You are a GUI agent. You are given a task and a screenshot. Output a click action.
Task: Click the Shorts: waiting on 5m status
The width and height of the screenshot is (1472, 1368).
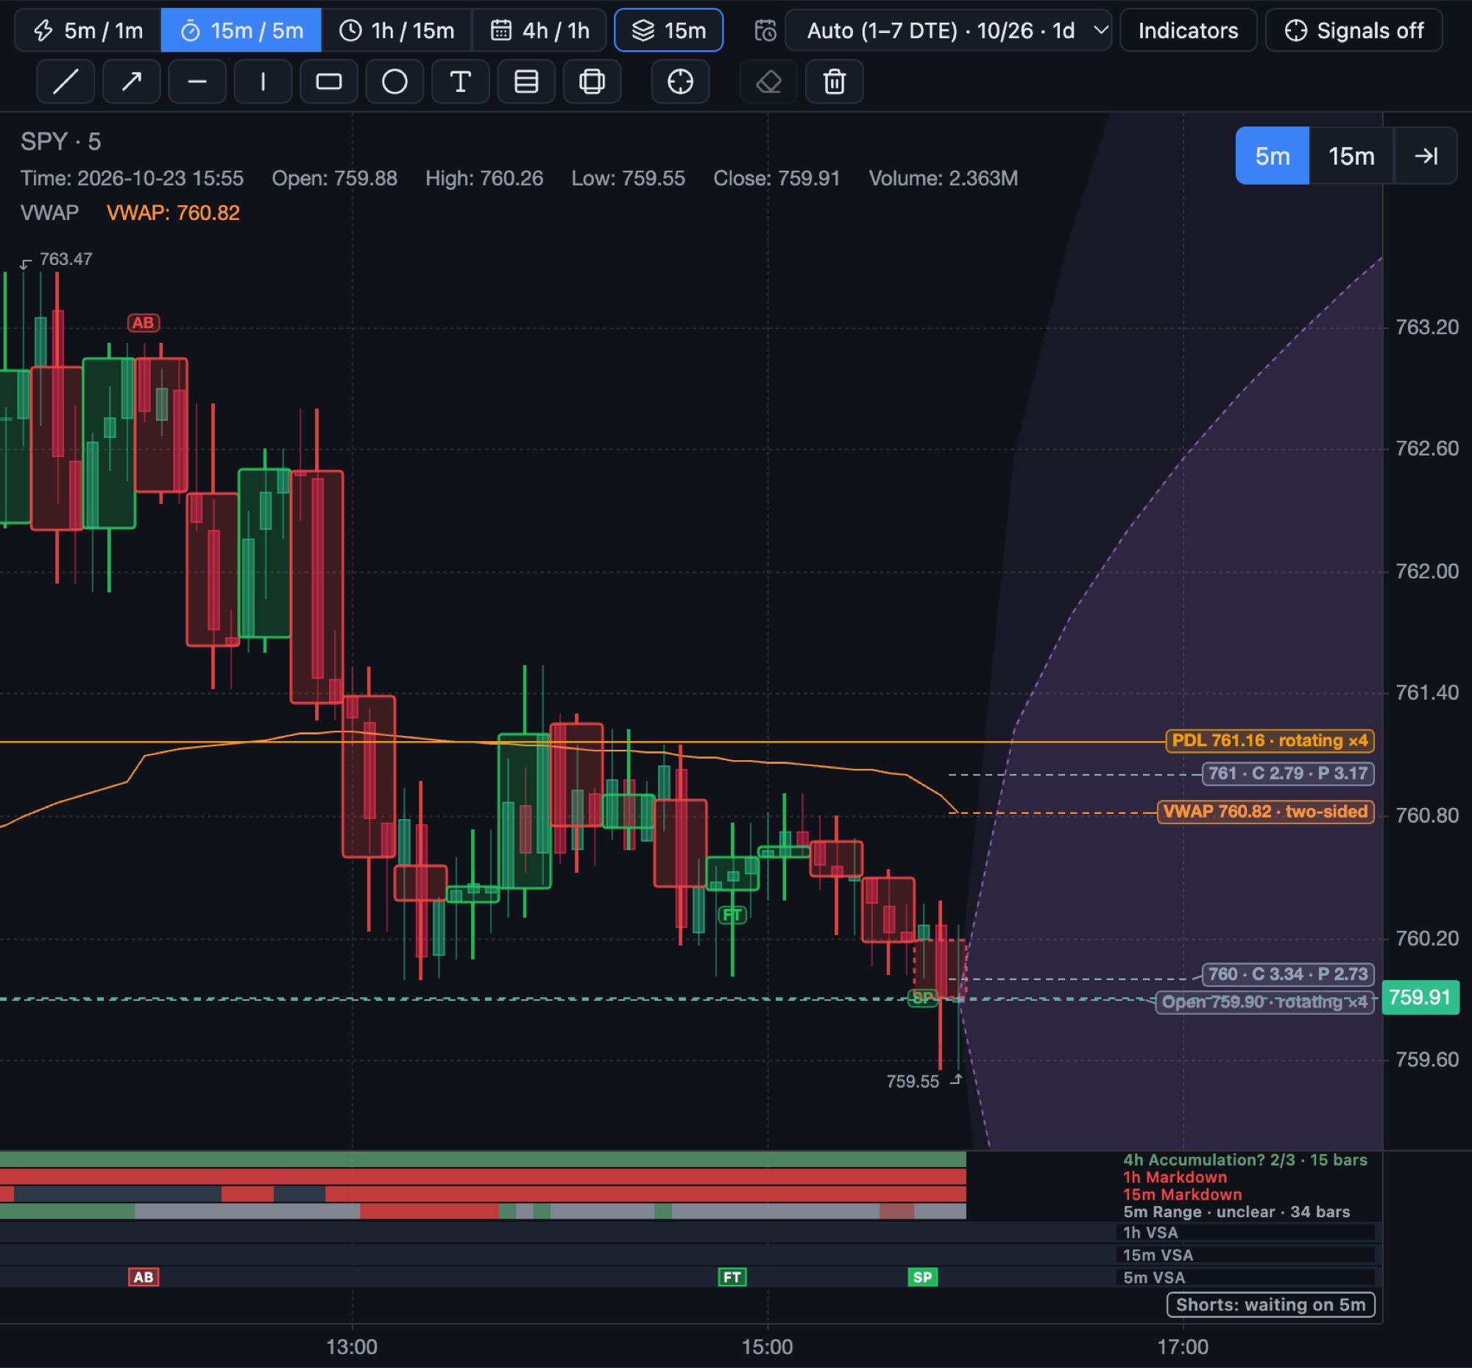point(1270,1304)
